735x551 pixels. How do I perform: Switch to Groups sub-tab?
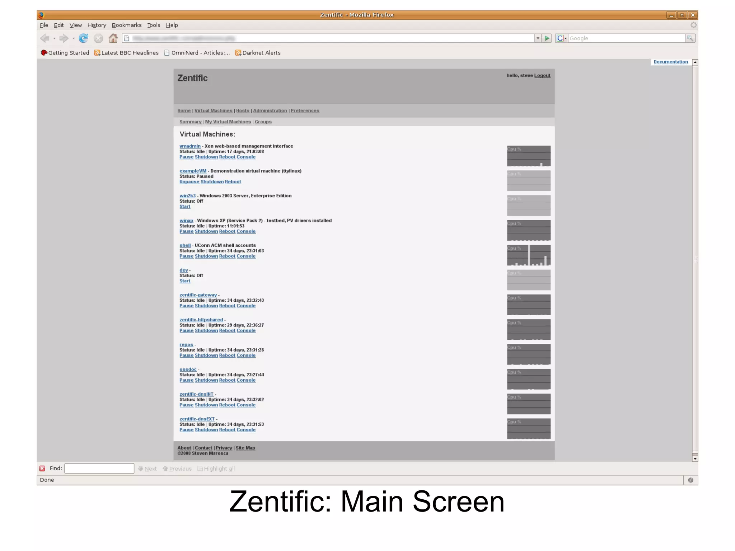coord(263,122)
